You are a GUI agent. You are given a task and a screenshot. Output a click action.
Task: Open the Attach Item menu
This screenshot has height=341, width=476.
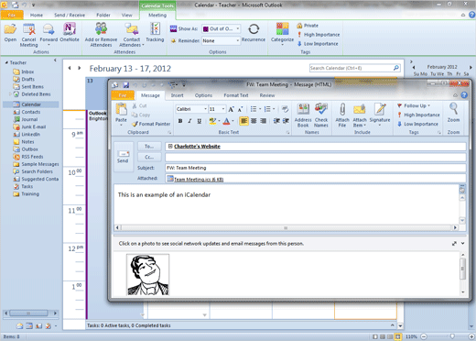[360, 115]
